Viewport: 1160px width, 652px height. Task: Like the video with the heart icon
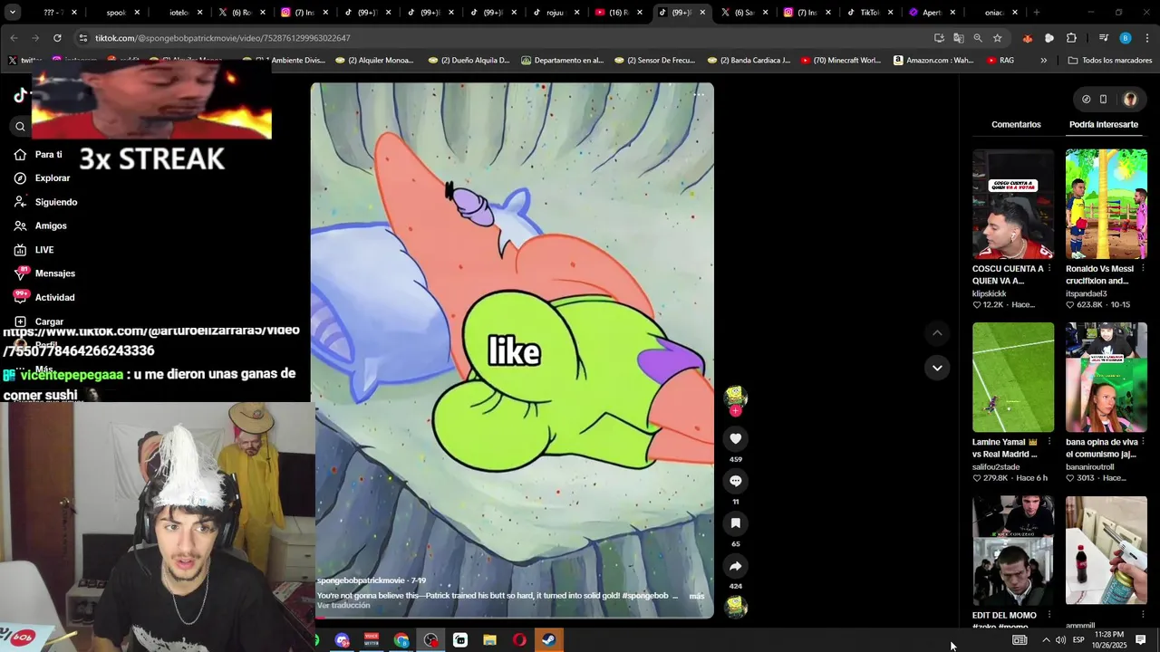click(x=735, y=438)
